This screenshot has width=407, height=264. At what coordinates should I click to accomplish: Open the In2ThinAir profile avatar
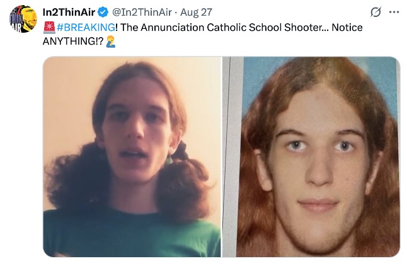pyautogui.click(x=23, y=19)
